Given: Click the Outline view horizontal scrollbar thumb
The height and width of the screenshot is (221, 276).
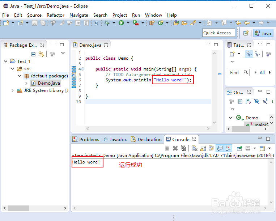Looking at the screenshot, I should point(241,129).
